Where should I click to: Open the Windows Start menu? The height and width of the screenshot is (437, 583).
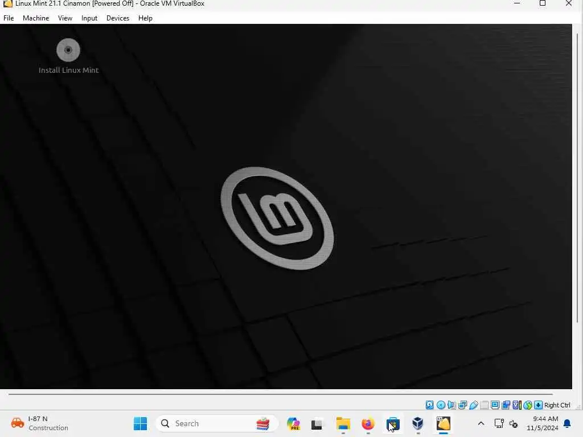(x=140, y=423)
